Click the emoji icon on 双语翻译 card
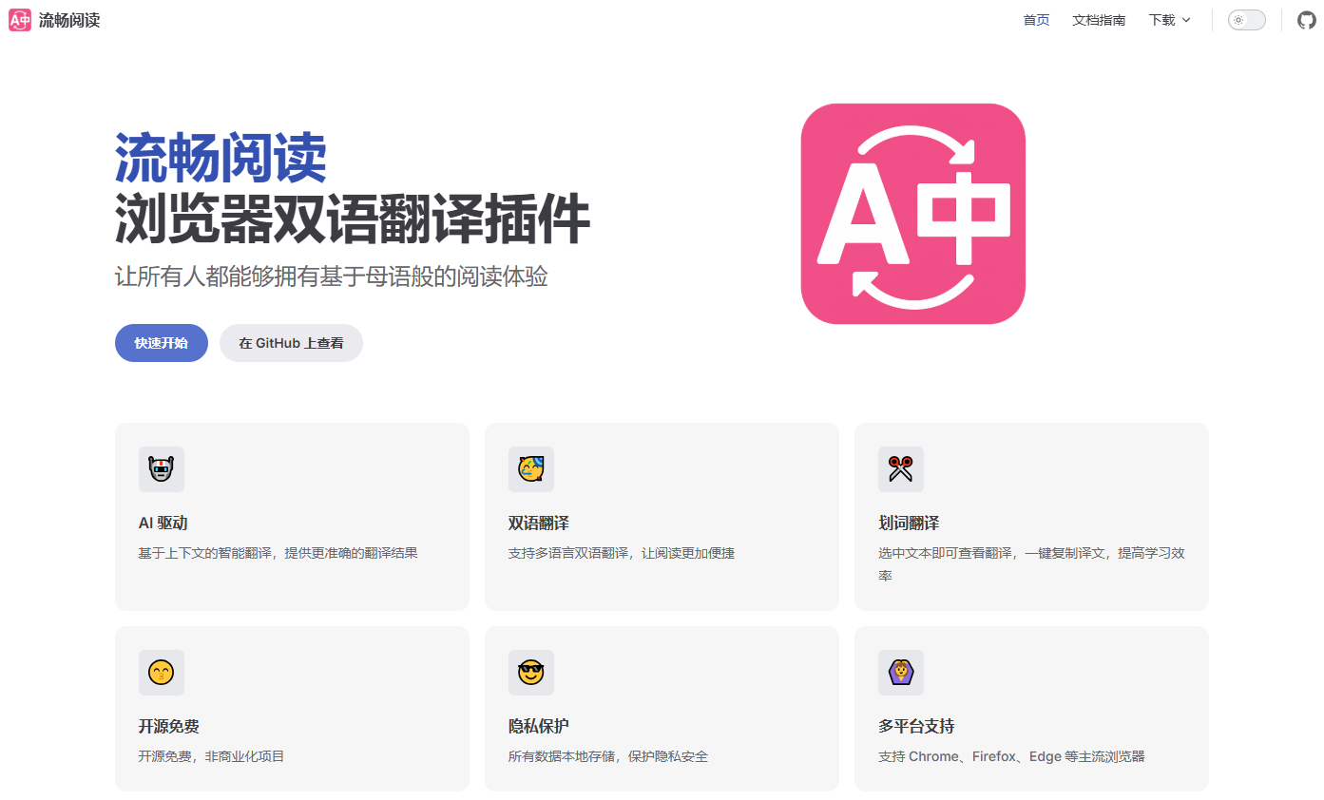 [x=530, y=469]
